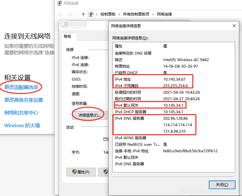Expand the chevron before 控制面板 breadcrumb
The image size is (242, 196).
click(x=96, y=14)
